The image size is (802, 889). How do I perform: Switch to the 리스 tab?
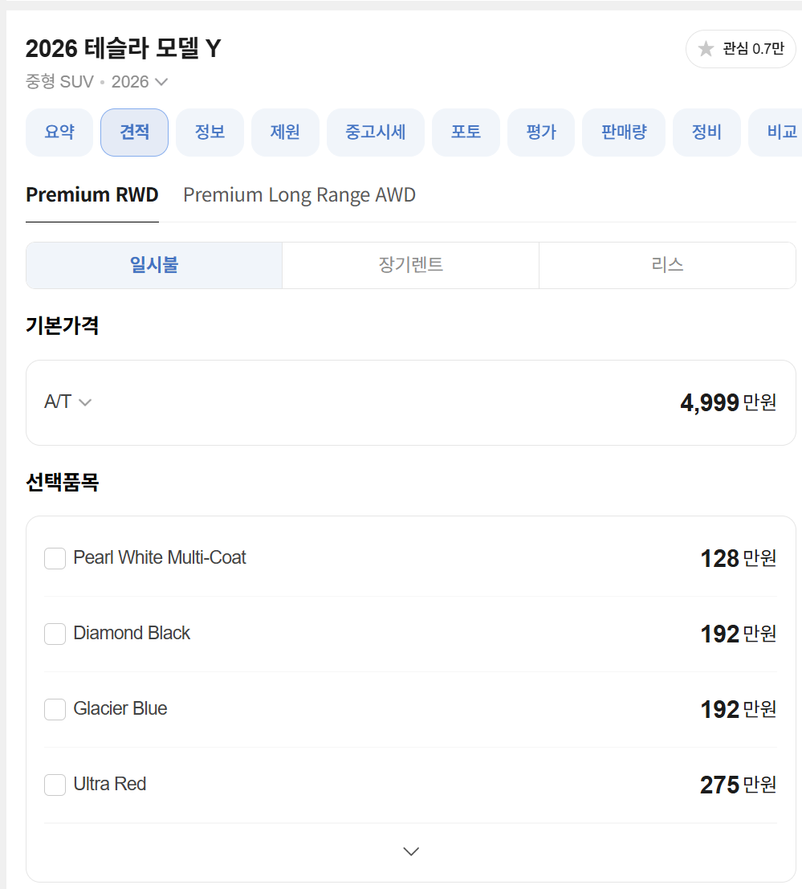[x=667, y=265]
